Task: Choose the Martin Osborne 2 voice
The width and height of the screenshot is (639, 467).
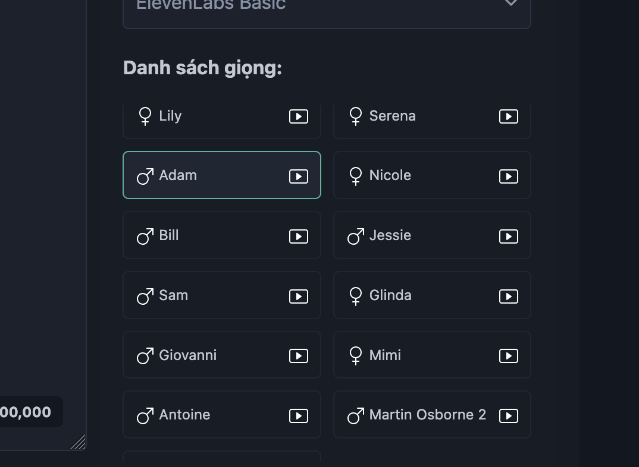Action: tap(432, 414)
